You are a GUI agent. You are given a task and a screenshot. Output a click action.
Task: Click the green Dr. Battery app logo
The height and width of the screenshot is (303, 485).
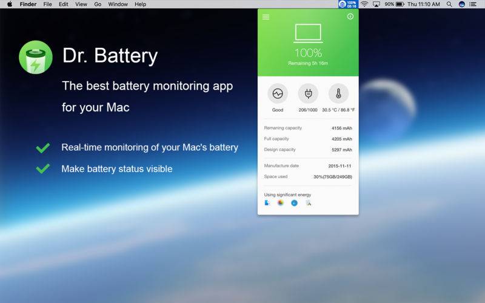point(36,57)
